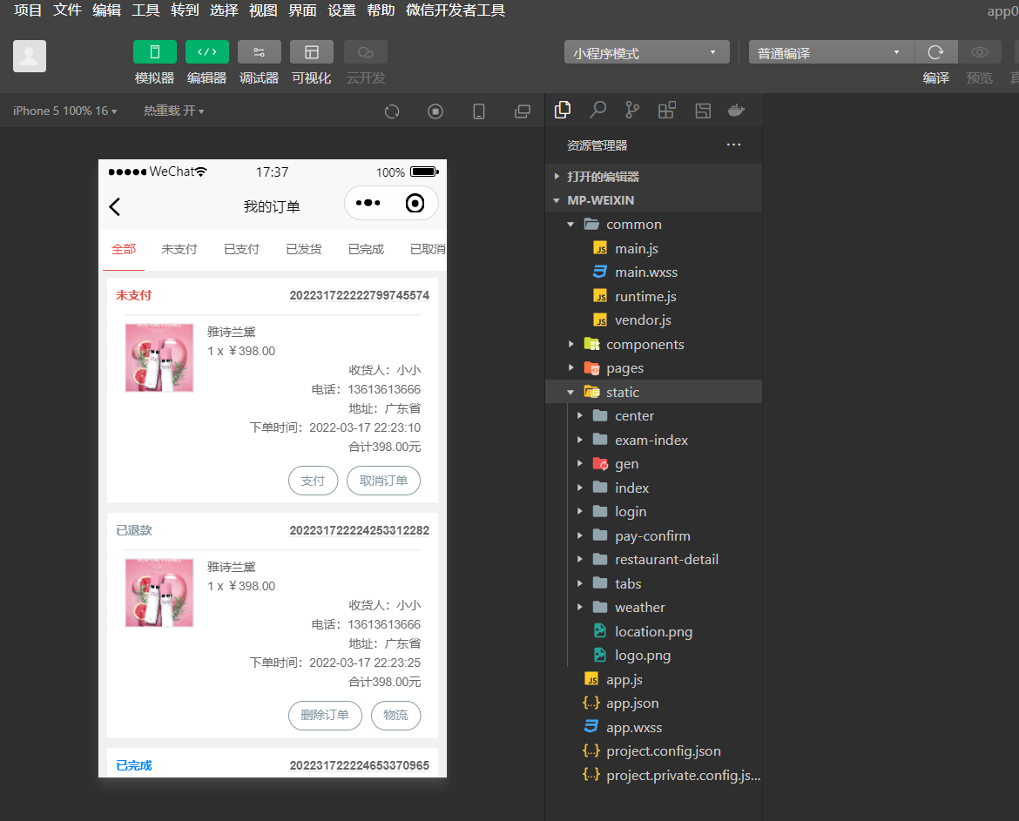Open the 微信开发者工具 menu
This screenshot has height=821, width=1019.
(456, 10)
